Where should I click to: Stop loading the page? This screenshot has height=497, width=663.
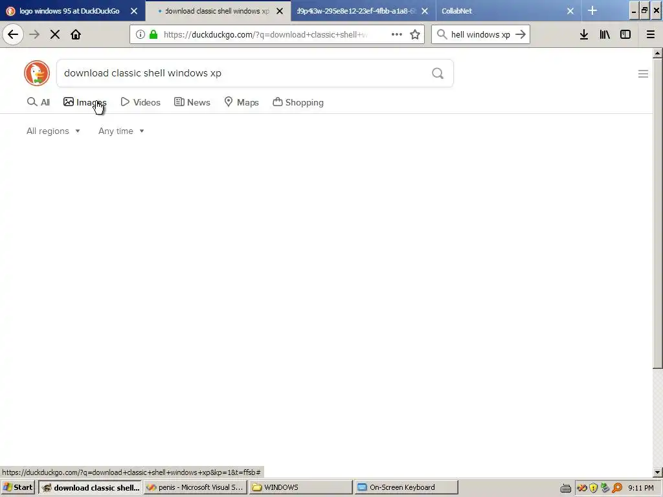(x=55, y=35)
